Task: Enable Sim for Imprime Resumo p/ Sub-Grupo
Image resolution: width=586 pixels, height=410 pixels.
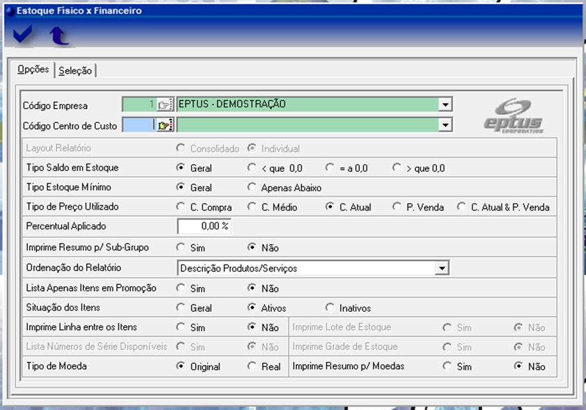Action: (x=181, y=248)
